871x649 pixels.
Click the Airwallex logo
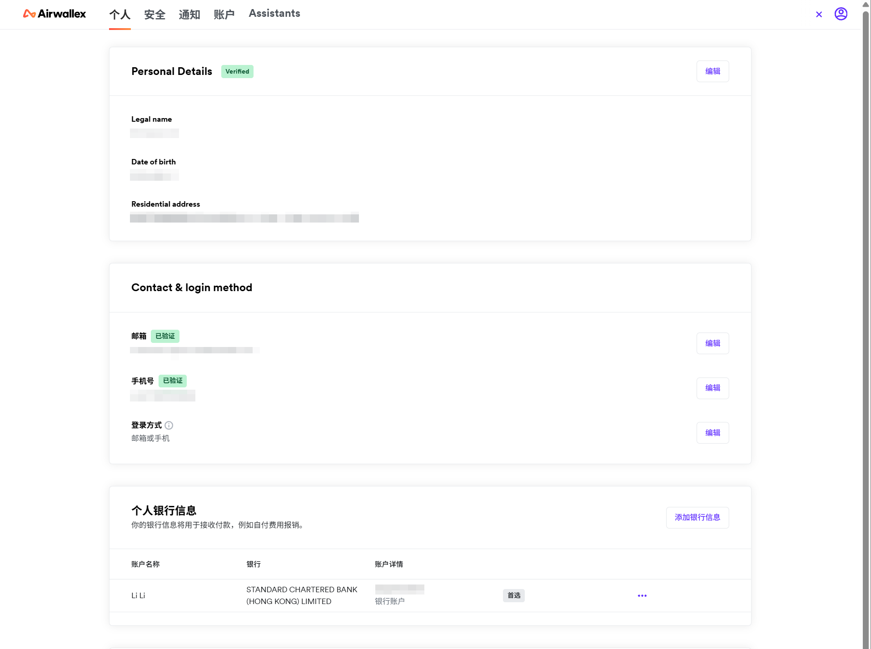coord(54,14)
